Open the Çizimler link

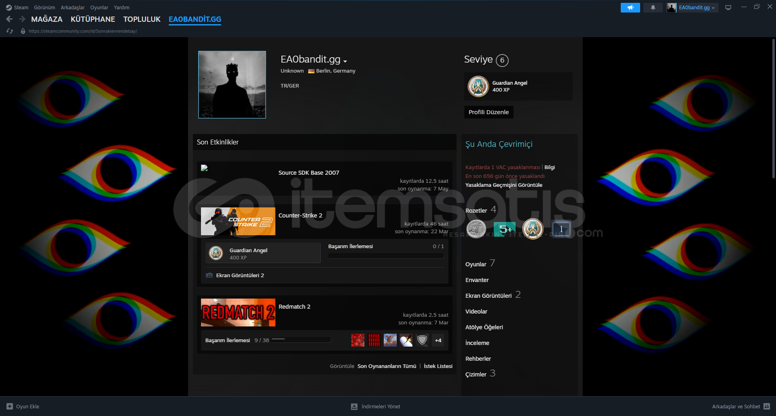(476, 374)
